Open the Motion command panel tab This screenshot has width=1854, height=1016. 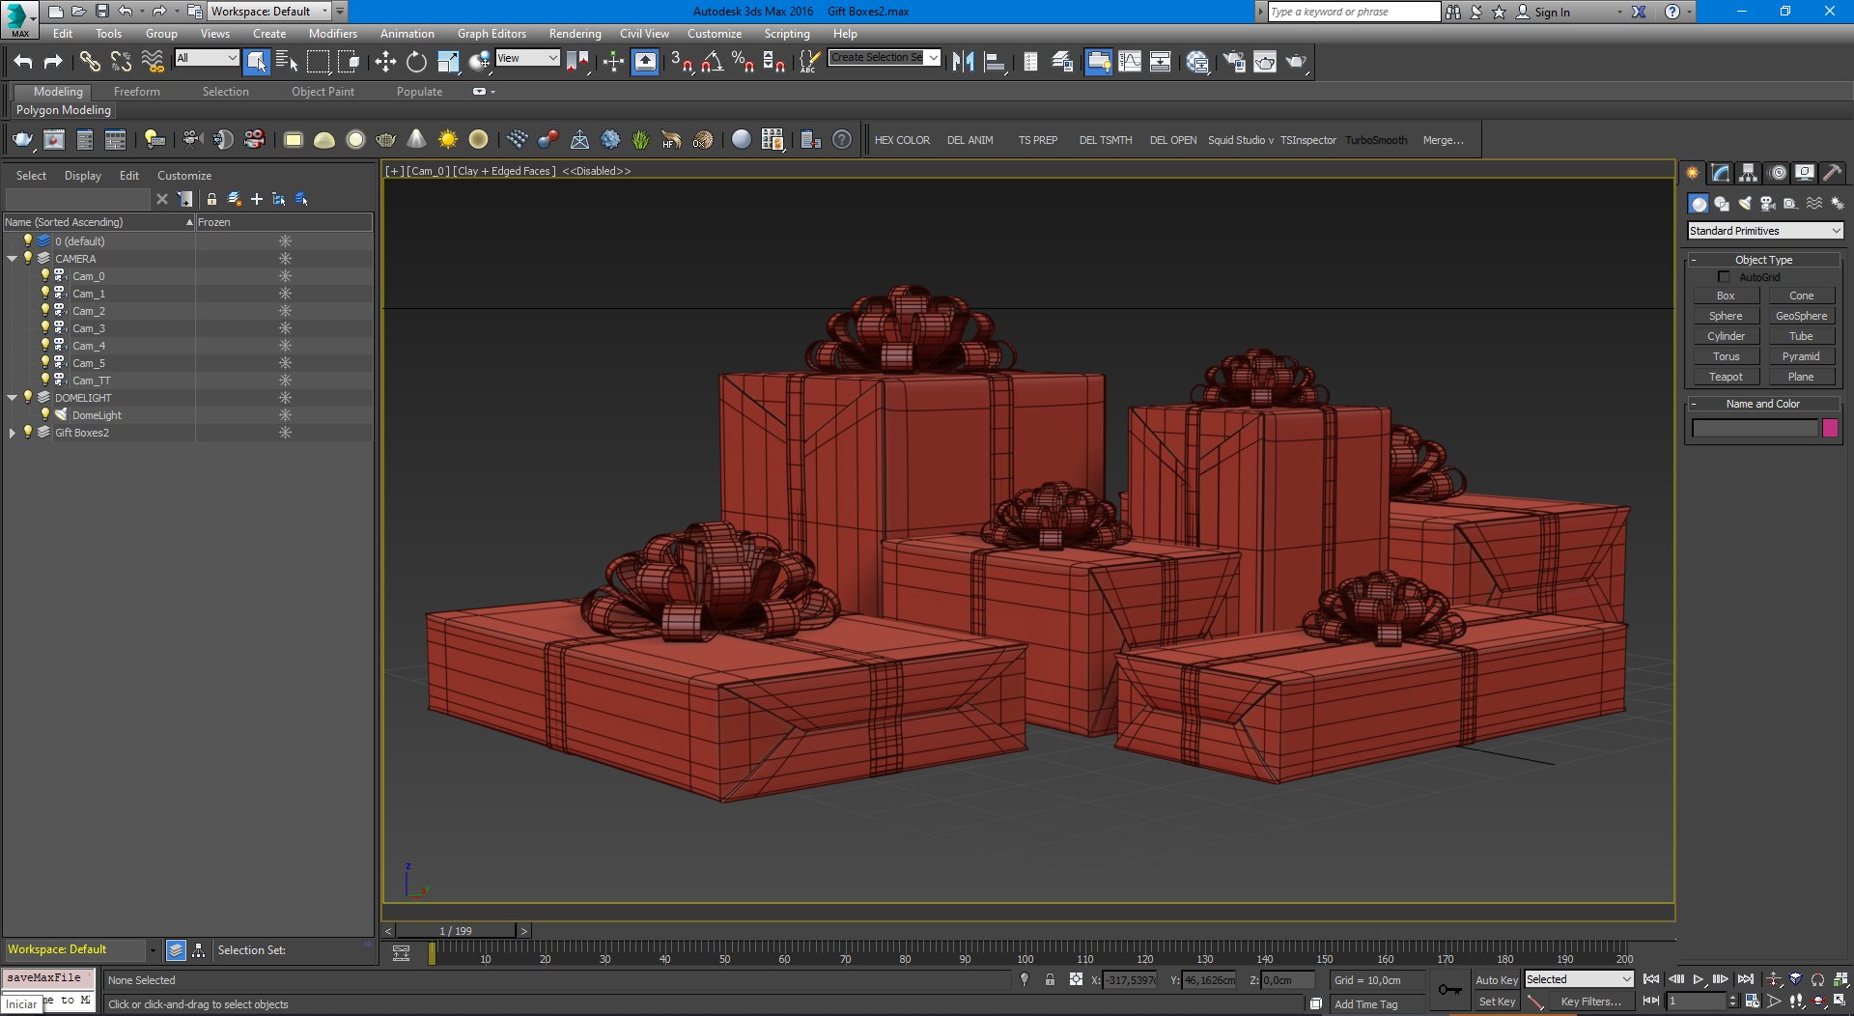coord(1777,173)
